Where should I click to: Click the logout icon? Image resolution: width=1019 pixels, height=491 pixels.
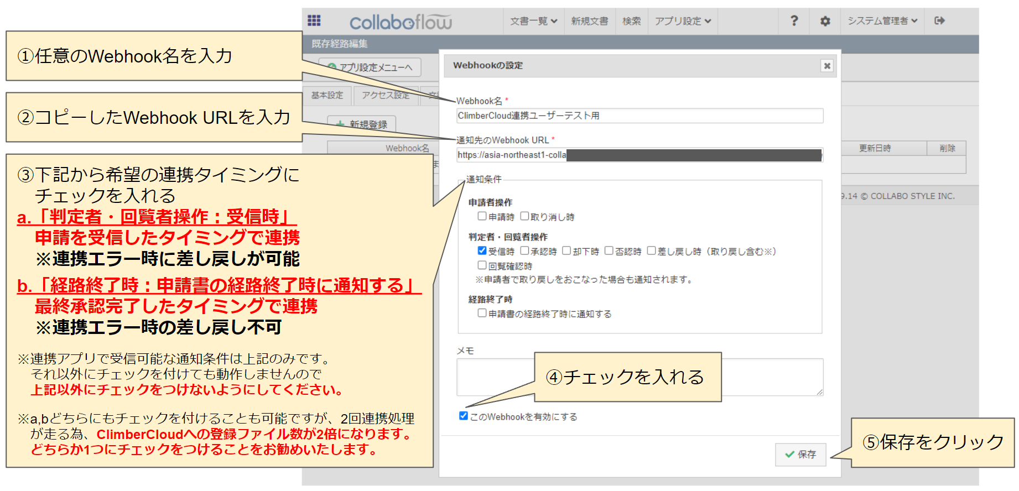click(939, 21)
